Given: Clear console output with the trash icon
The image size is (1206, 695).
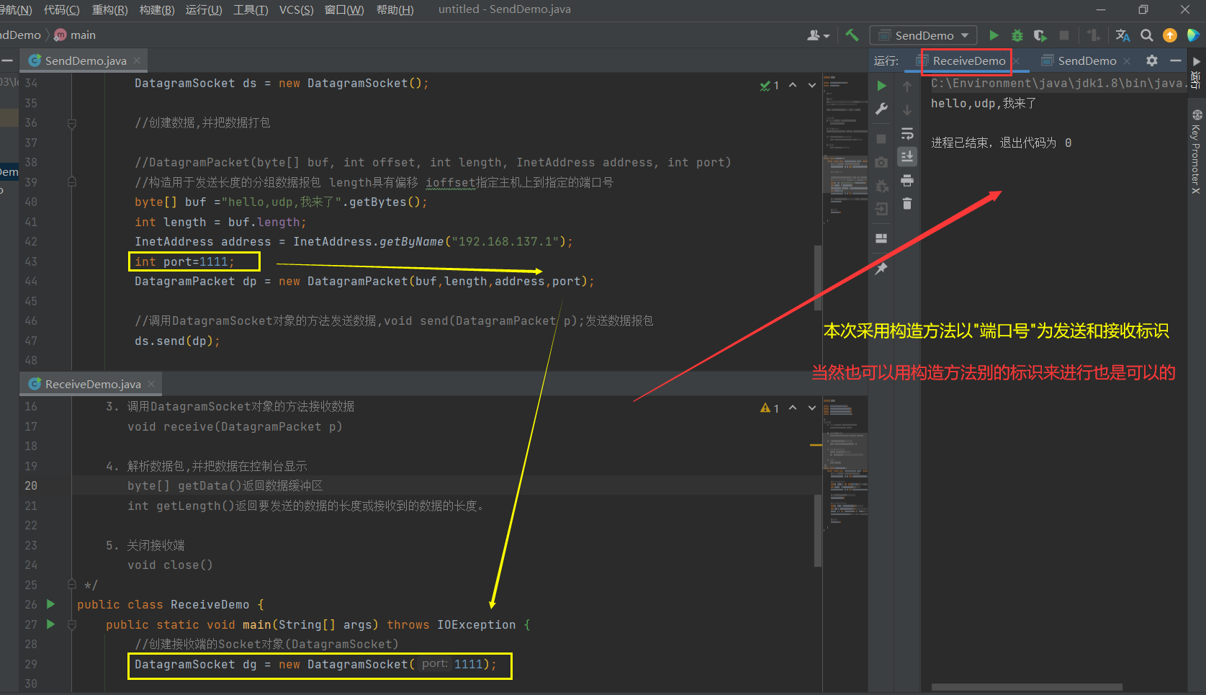Looking at the screenshot, I should coord(907,204).
